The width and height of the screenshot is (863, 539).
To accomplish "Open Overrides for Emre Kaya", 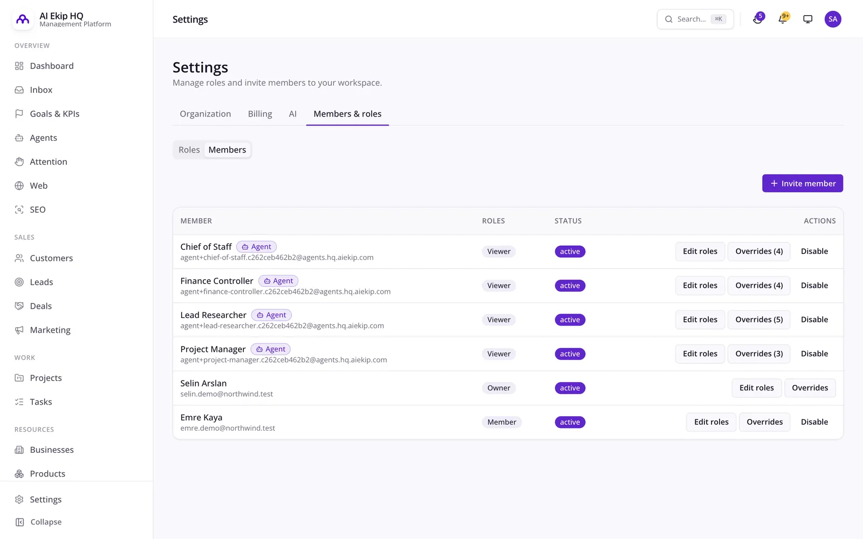I will (x=764, y=422).
